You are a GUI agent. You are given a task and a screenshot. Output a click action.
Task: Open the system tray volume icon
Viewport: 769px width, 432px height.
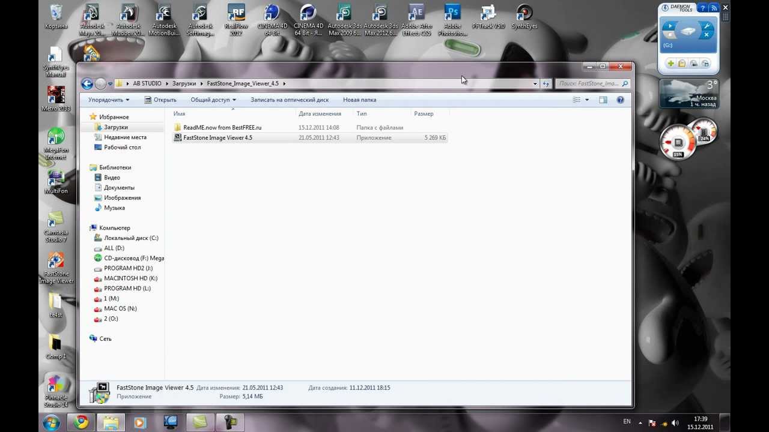[x=675, y=423]
